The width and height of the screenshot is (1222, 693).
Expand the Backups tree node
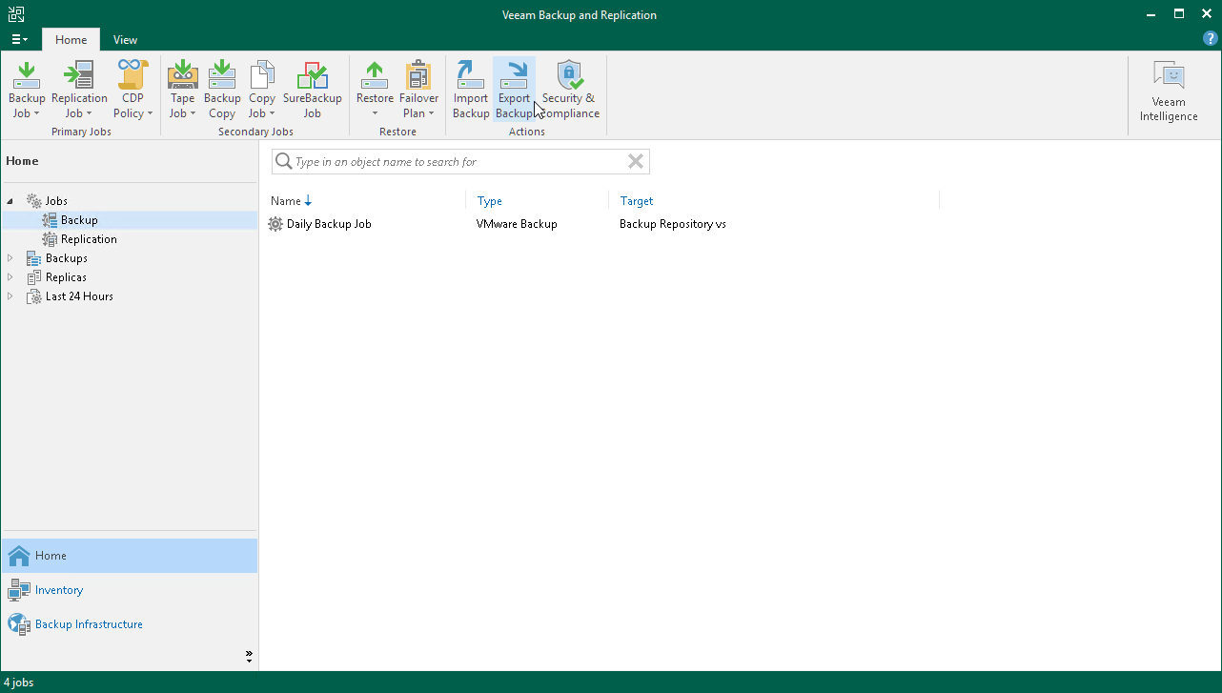(10, 258)
